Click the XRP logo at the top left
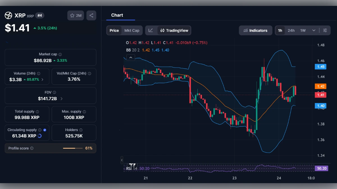337x189 pixels. [x=8, y=15]
